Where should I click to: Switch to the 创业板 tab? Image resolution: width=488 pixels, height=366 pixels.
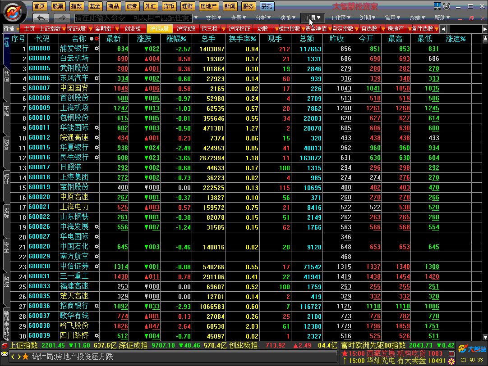133,29
